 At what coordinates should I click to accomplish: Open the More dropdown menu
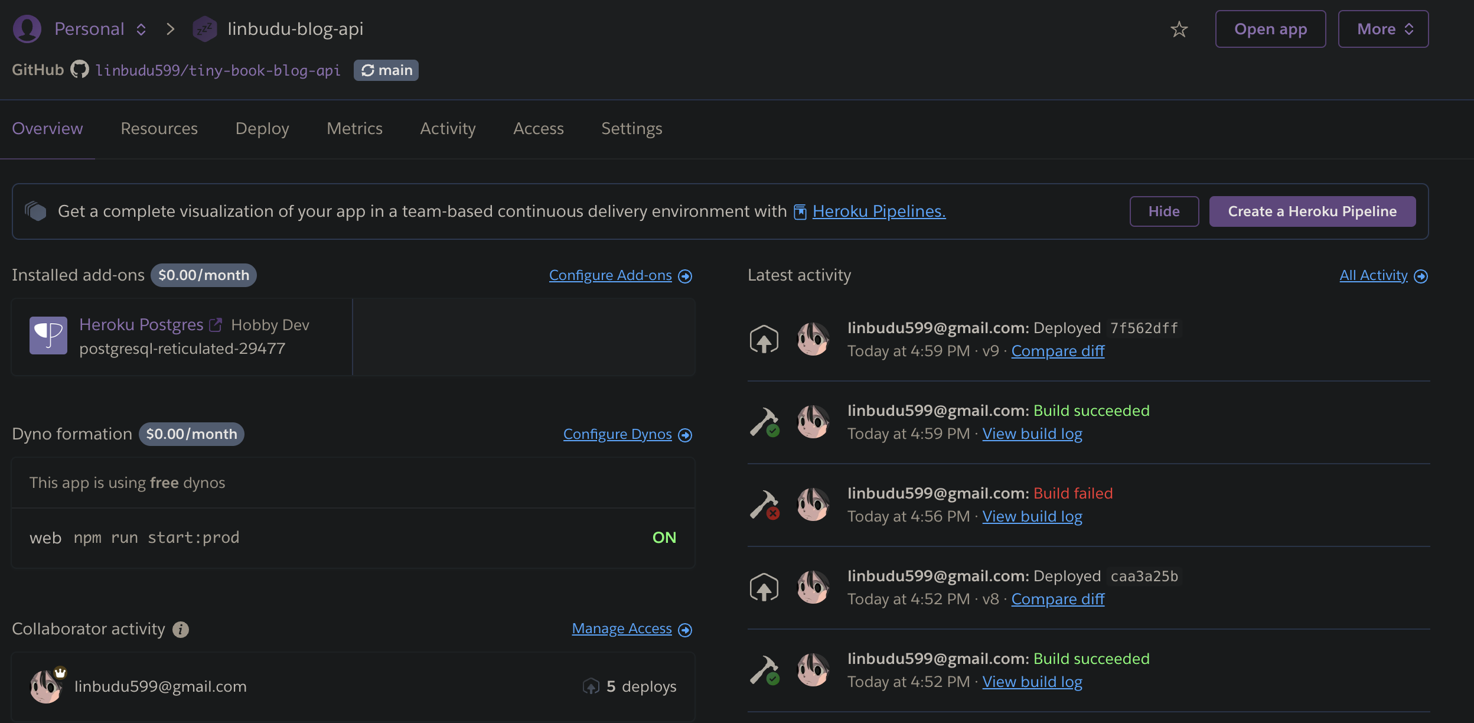tap(1383, 29)
